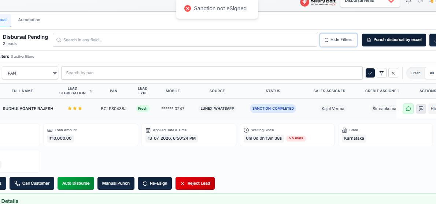This screenshot has height=204, width=436.
Task: Open WhatsApp chat for Sudhulagante Rajesh
Action: click(x=408, y=109)
